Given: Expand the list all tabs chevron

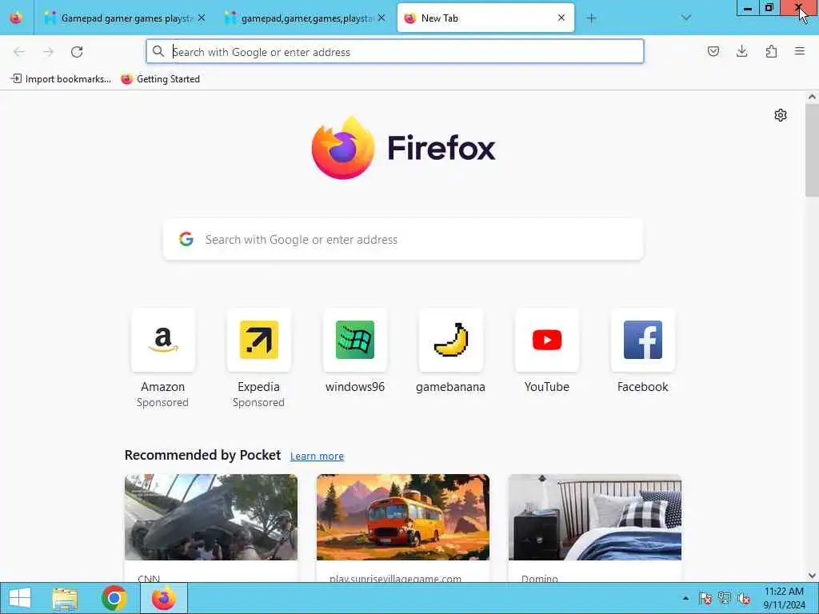Looking at the screenshot, I should (686, 18).
